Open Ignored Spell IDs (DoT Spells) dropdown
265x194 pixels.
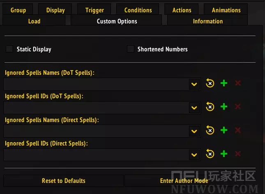(194, 108)
